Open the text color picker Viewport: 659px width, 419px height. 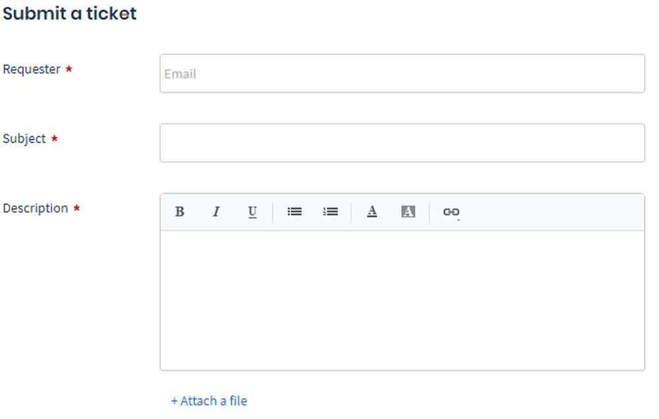372,211
